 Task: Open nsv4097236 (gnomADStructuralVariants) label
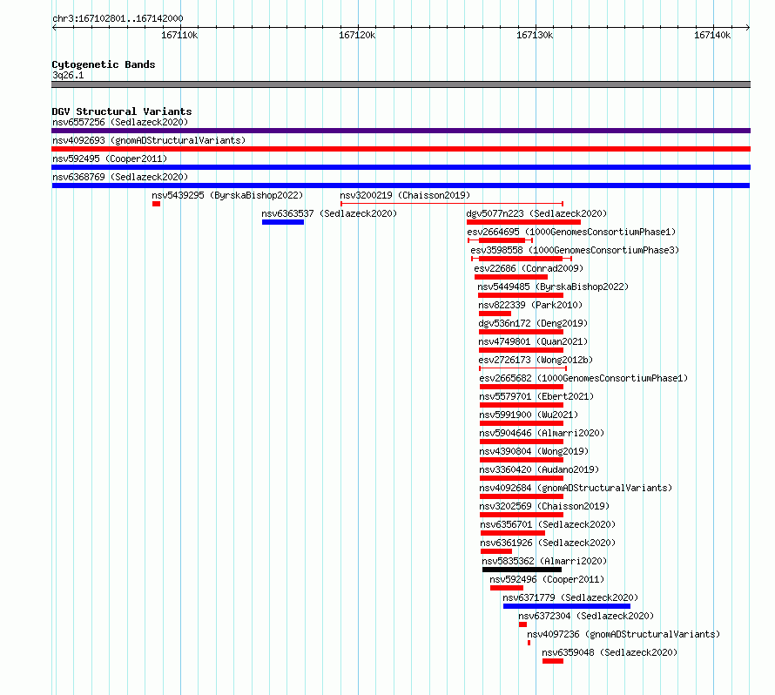623,634
